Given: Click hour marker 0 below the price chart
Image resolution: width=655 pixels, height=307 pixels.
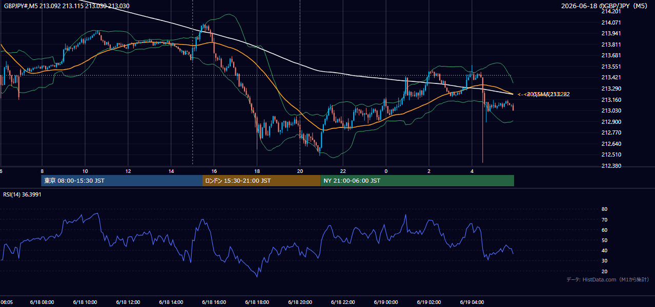Looking at the screenshot, I should 386,171.
